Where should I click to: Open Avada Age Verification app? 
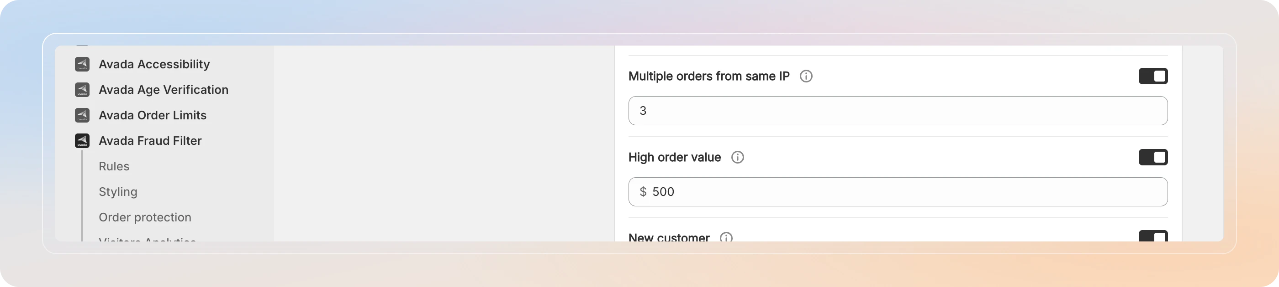[164, 90]
